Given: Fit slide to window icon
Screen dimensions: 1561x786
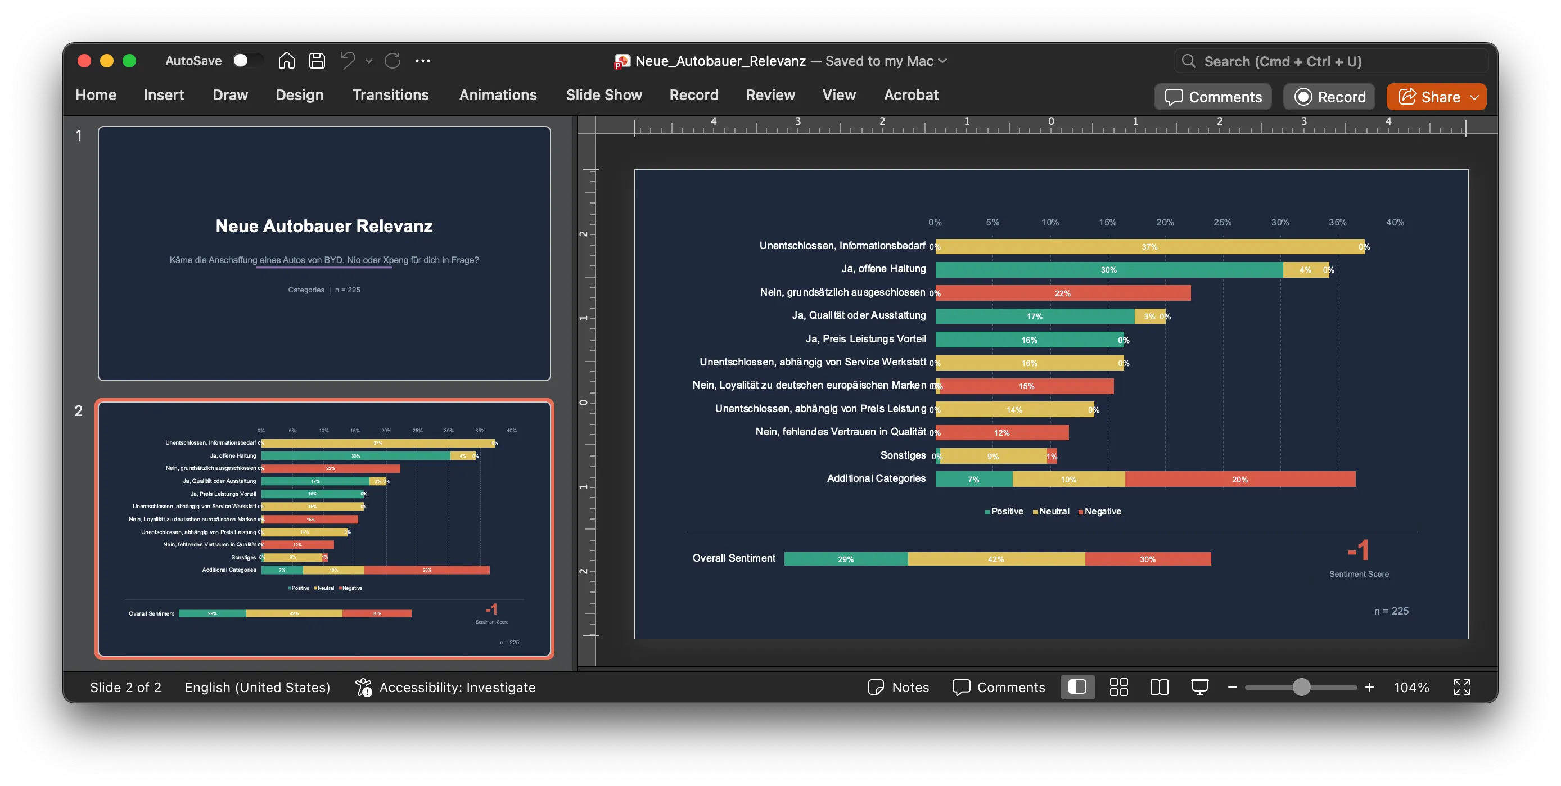Looking at the screenshot, I should [1461, 686].
